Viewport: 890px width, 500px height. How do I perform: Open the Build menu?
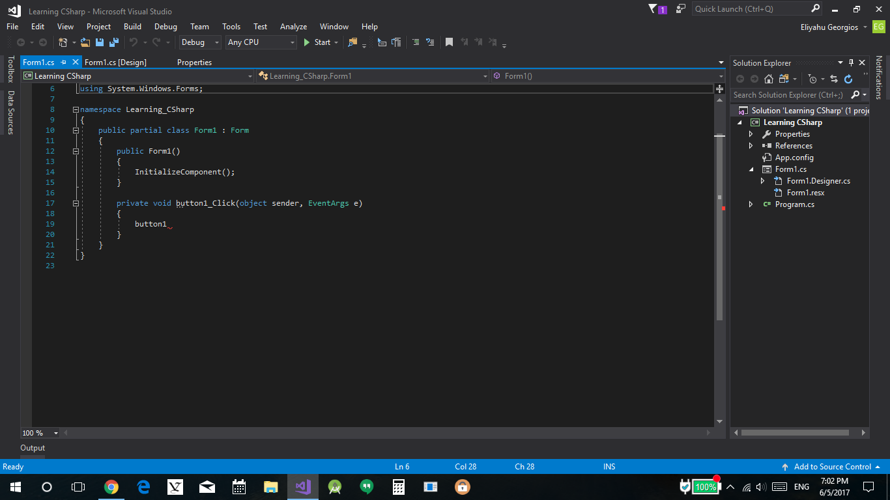132,27
